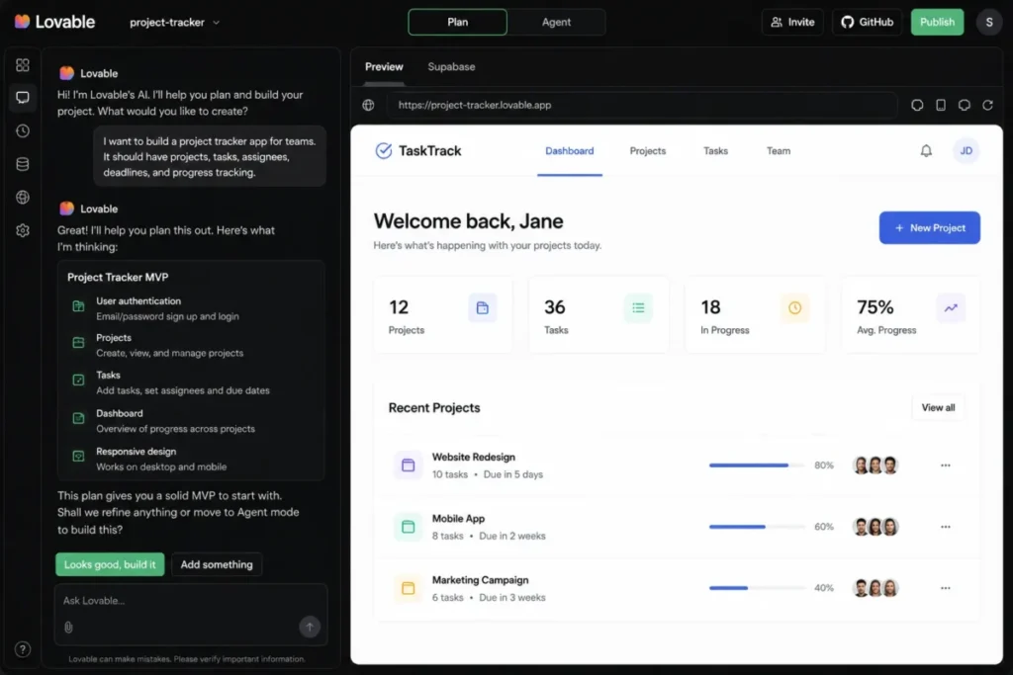This screenshot has width=1013, height=675.
Task: Open the Mobile App more options menu
Action: tap(945, 527)
